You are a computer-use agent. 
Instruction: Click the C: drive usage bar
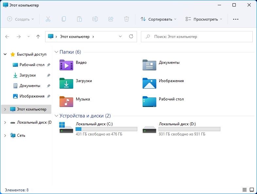(106, 129)
